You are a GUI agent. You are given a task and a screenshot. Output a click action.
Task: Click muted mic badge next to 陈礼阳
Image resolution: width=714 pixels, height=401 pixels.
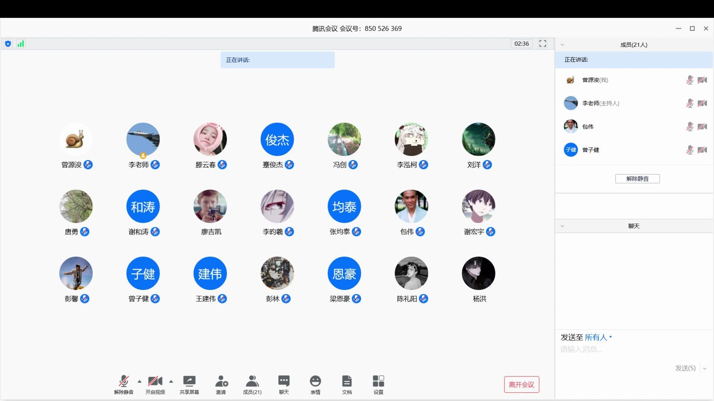(423, 299)
